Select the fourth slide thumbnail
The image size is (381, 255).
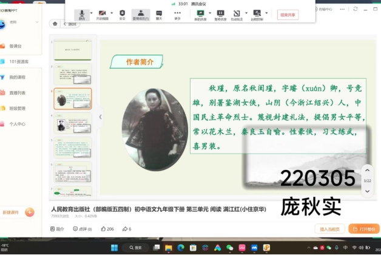(x=72, y=124)
